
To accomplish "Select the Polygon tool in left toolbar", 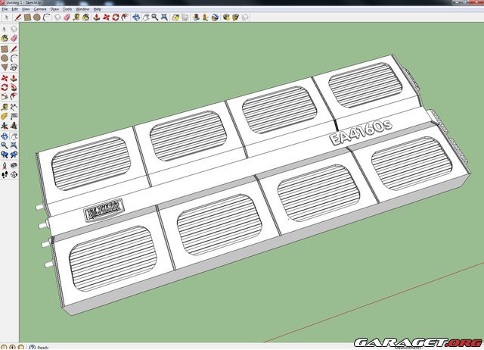I will click(x=5, y=67).
